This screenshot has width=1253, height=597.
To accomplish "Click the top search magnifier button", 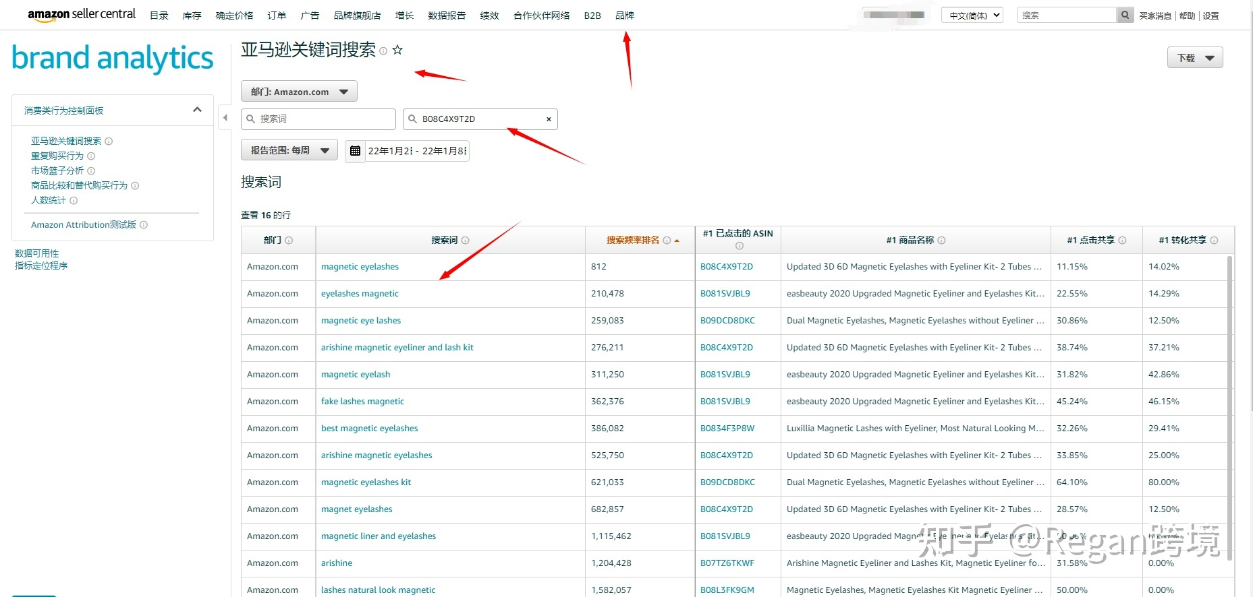I will pos(1125,15).
